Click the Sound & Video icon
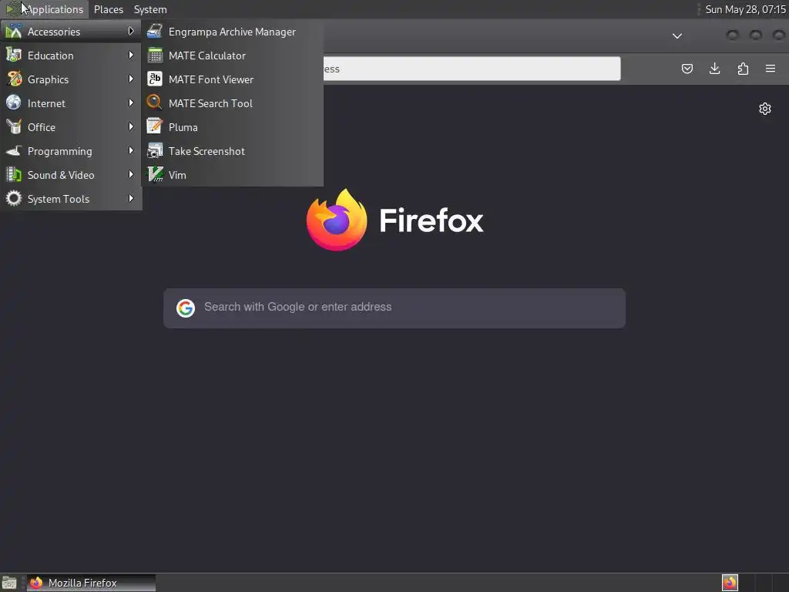The height and width of the screenshot is (592, 789). coord(14,175)
